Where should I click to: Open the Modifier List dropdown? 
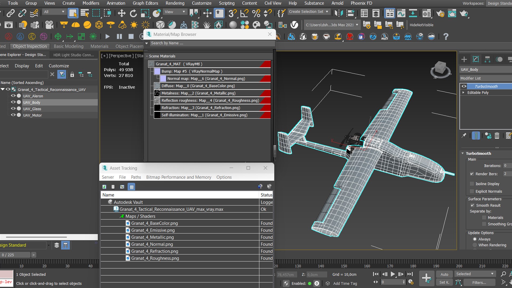(x=486, y=78)
